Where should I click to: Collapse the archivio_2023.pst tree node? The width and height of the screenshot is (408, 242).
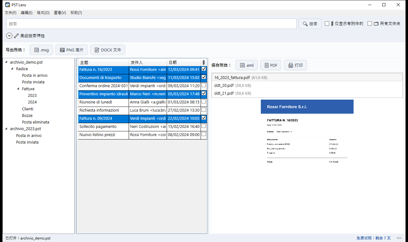[6, 129]
